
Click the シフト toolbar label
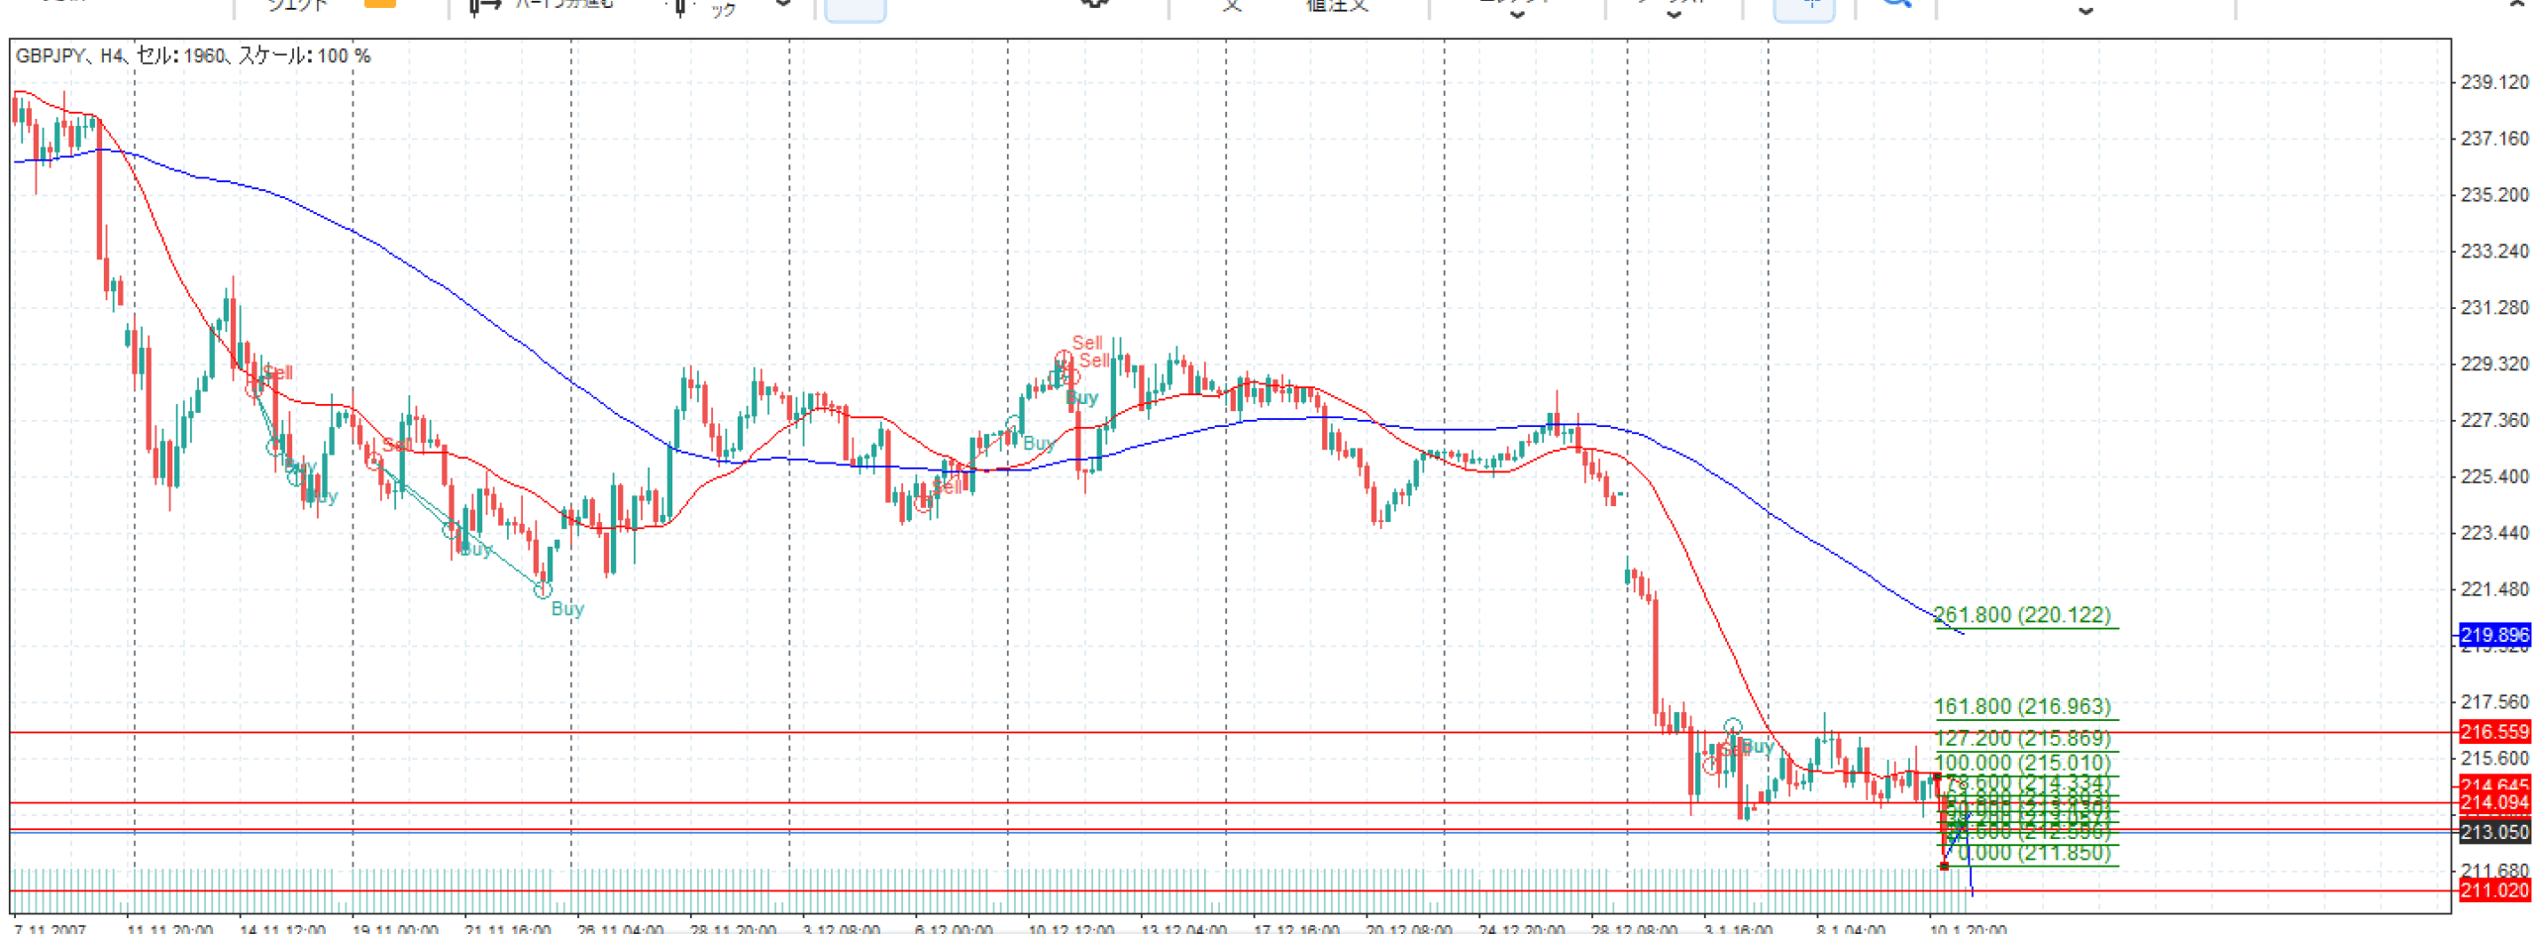(x=297, y=6)
